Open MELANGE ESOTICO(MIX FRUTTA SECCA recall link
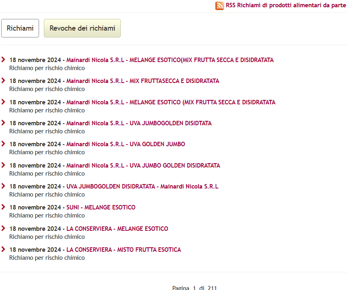 tap(170, 60)
